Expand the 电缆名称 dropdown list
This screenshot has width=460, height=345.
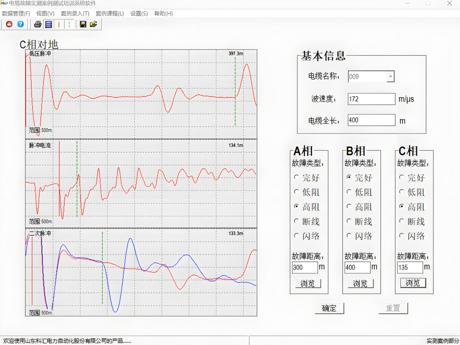click(x=390, y=77)
